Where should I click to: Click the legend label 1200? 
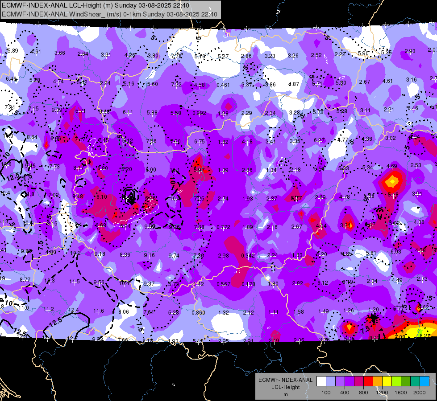coord(382,393)
